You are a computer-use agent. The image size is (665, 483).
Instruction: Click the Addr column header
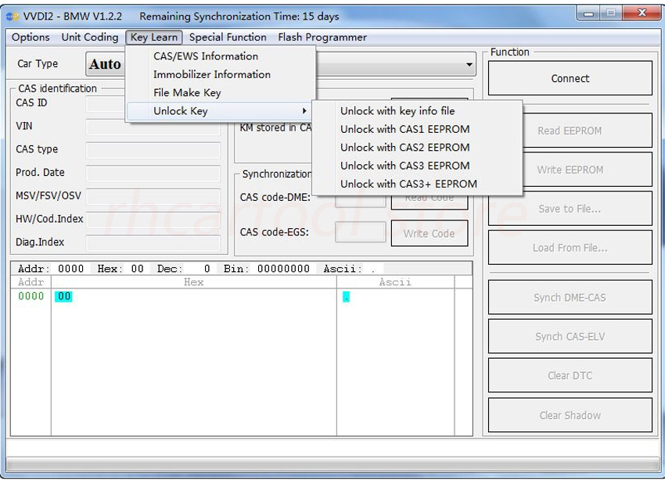point(31,282)
